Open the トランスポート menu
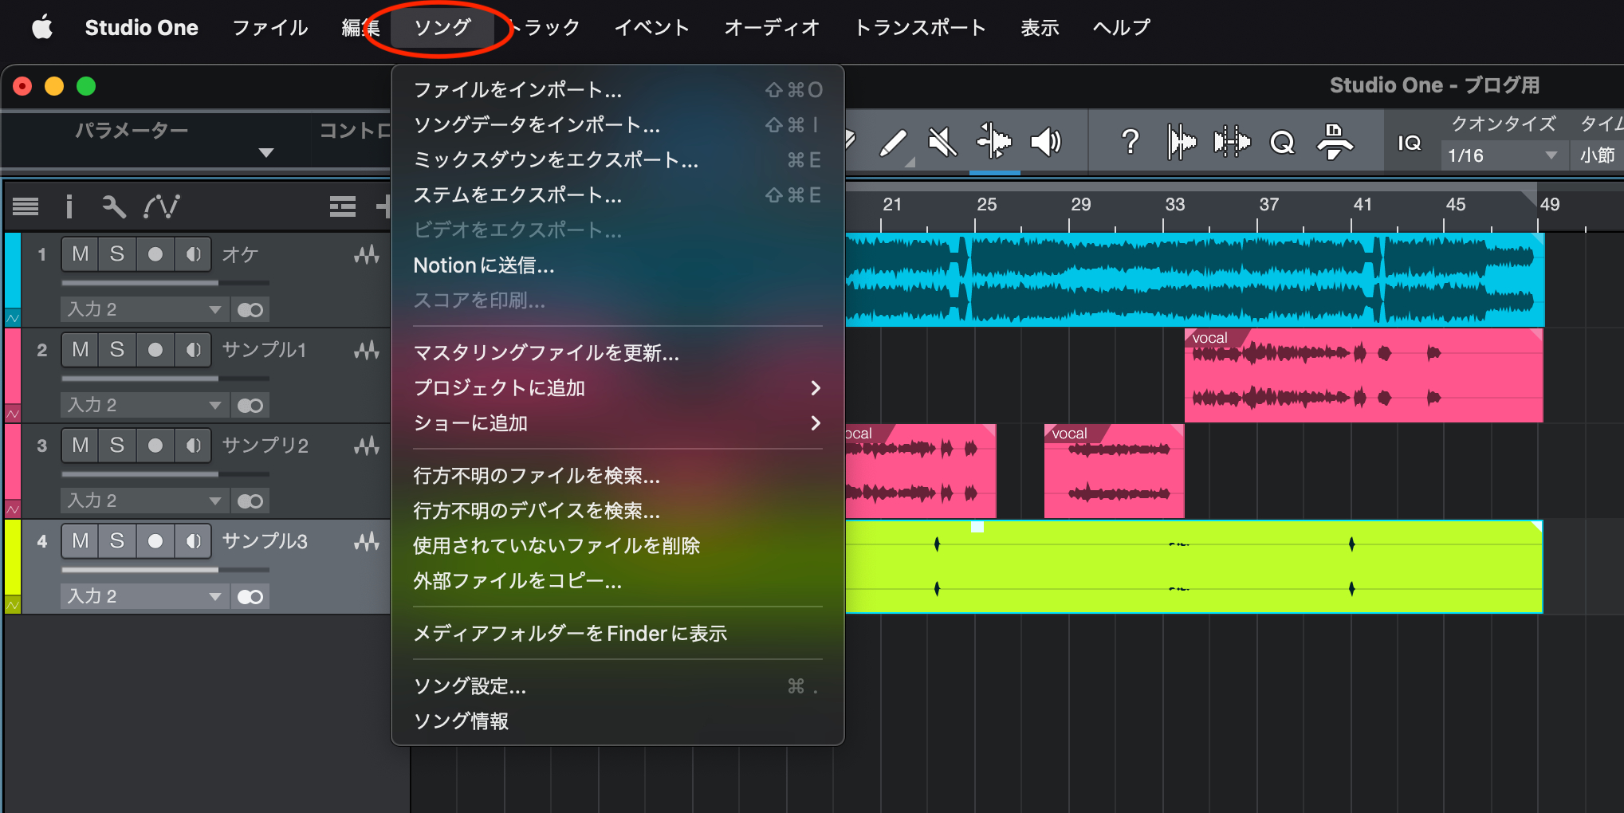 point(918,27)
